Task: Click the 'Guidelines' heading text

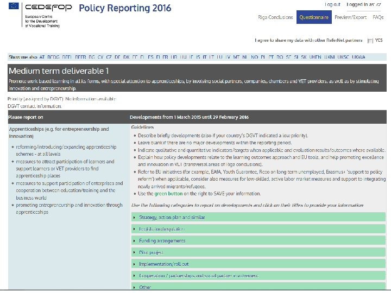Action: click(142, 127)
